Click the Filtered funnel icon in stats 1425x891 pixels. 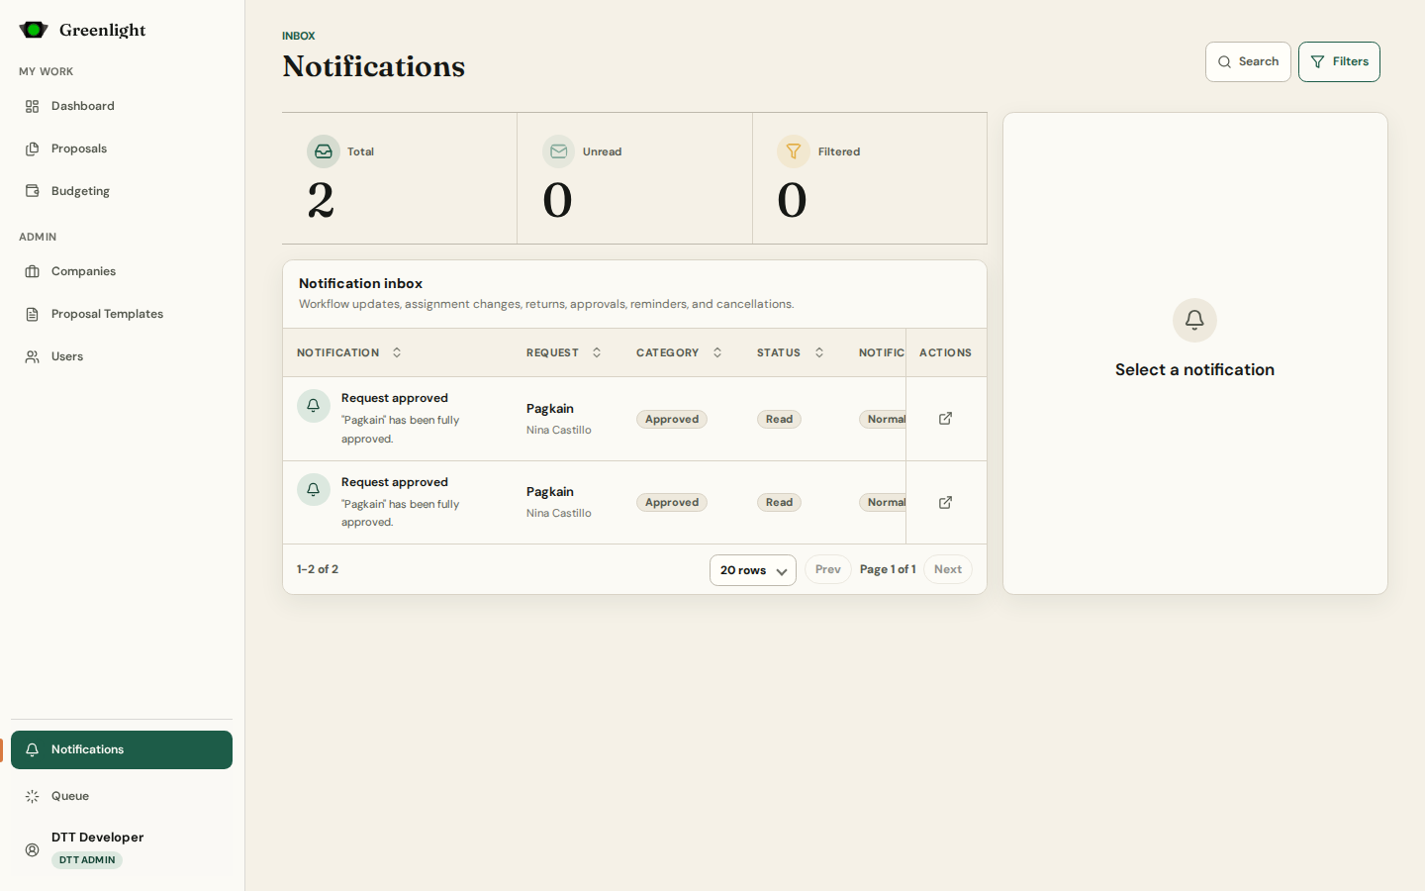pos(794,151)
